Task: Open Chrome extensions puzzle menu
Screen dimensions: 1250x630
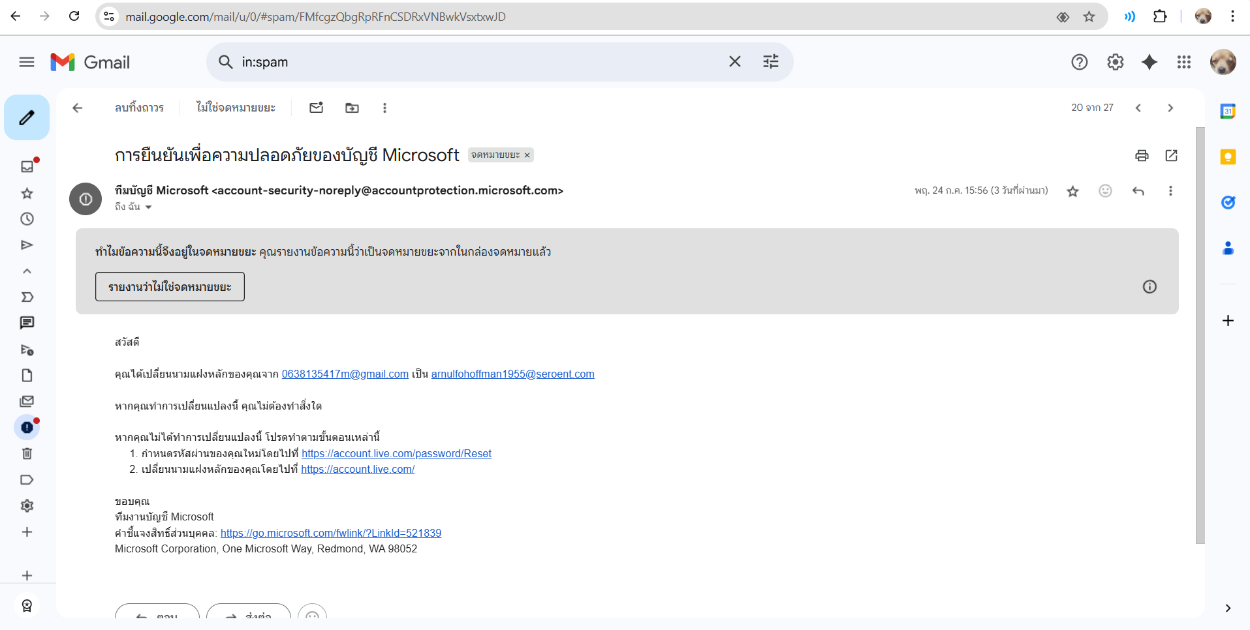Action: point(1160,16)
